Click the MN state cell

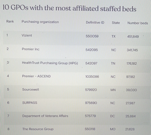pos(113,90)
